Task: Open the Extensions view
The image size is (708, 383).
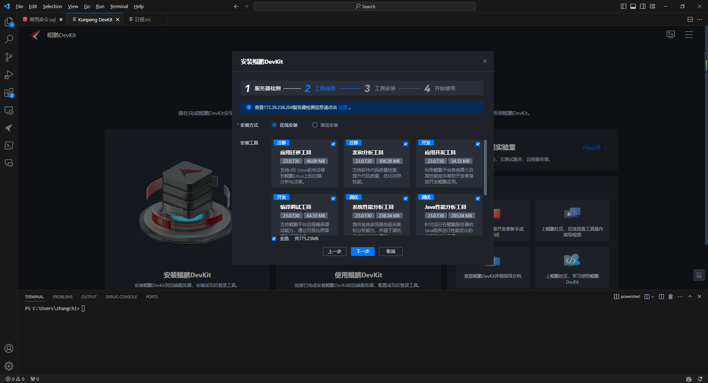Action: point(9,92)
